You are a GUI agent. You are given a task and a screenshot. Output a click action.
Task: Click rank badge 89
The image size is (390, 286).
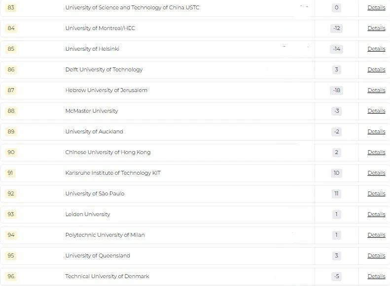click(11, 131)
